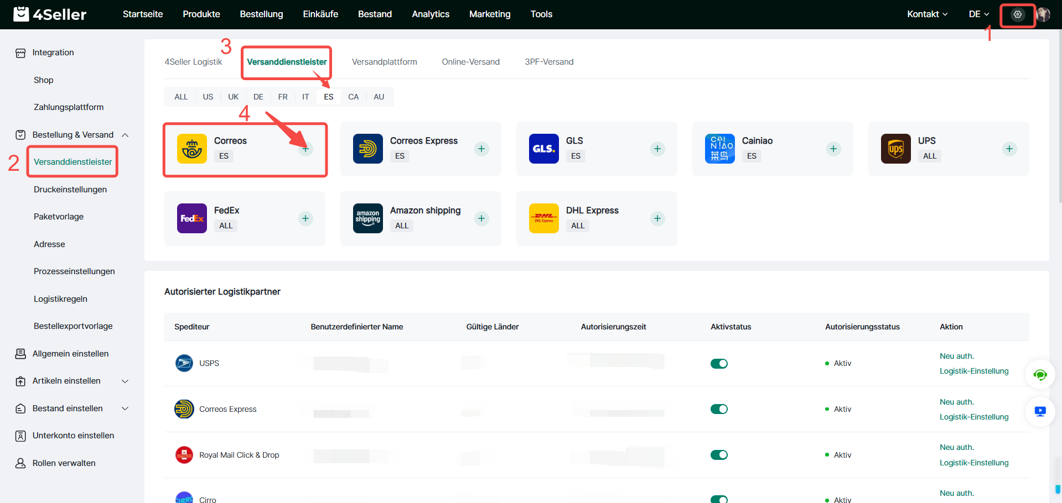This screenshot has height=503, width=1062.
Task: Toggle USPS active status switch
Action: pos(719,363)
